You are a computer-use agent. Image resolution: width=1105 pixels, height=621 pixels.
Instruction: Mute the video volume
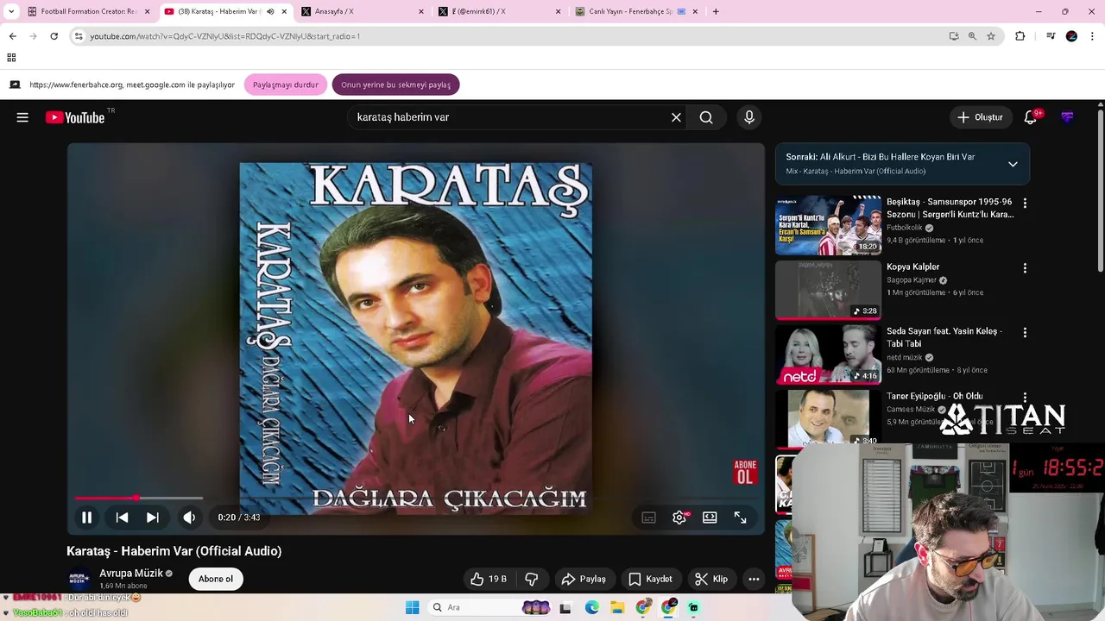point(189,517)
